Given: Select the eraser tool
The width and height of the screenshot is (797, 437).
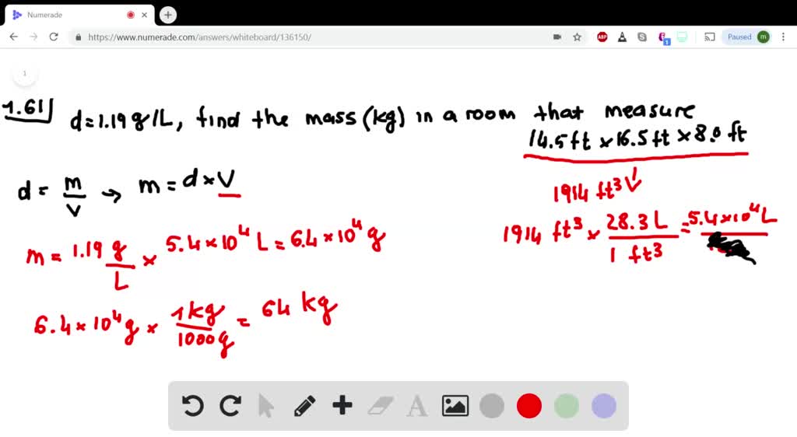Looking at the screenshot, I should click(x=380, y=406).
